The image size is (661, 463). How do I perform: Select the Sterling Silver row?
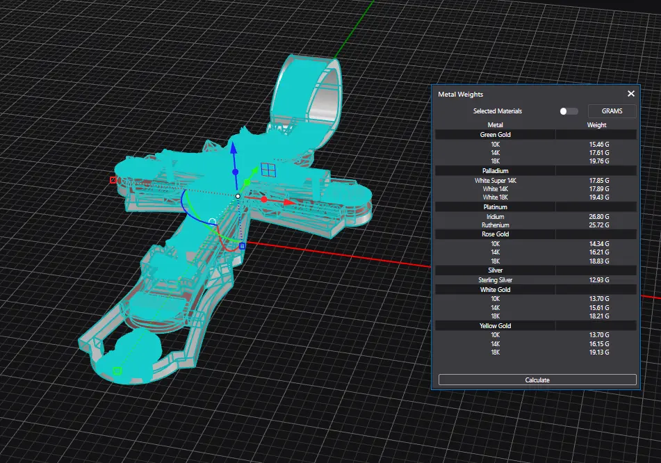pyautogui.click(x=536, y=280)
